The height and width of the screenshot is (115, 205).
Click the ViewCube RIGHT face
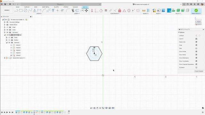[199, 22]
